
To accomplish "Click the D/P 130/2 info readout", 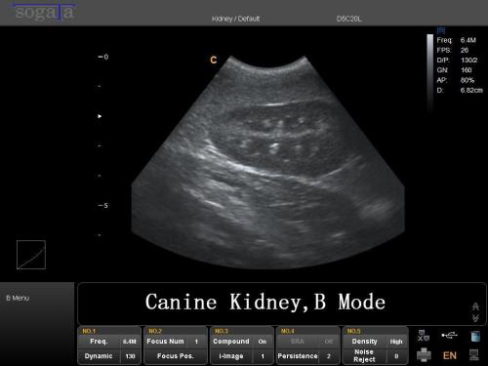I will [457, 61].
